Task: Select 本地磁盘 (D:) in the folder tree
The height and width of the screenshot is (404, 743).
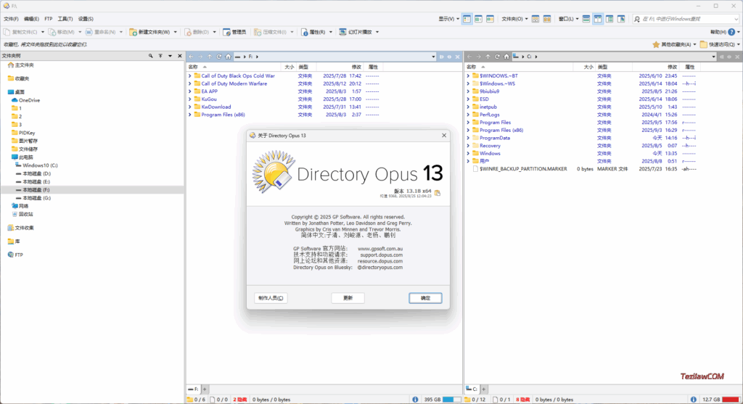Action: point(36,174)
